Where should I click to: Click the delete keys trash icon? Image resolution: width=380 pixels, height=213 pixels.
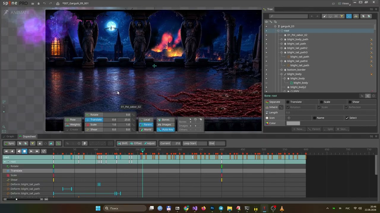85,143
